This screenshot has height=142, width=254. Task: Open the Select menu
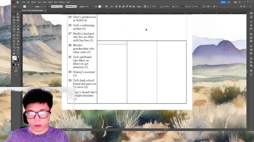pyautogui.click(x=45, y=2)
